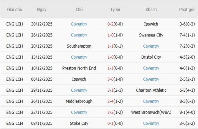
Task: Click the 3-2 score versus West Bromwich
Action: coord(111,113)
